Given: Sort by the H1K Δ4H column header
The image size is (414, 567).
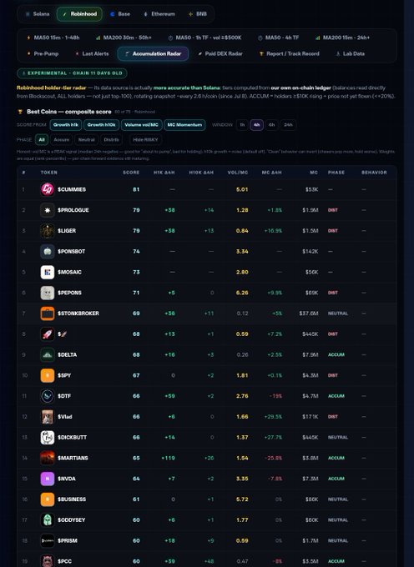Looking at the screenshot, I should [164, 173].
